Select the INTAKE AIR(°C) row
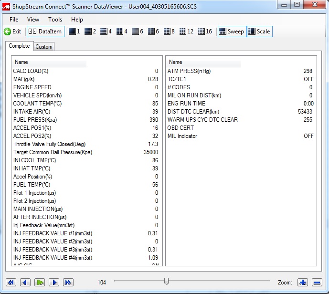 [x=86, y=112]
